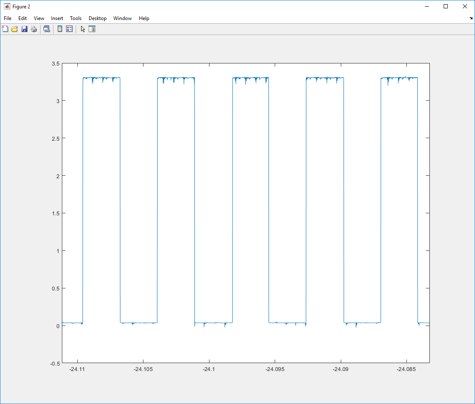Open the File menu
475x404 pixels.
8,18
